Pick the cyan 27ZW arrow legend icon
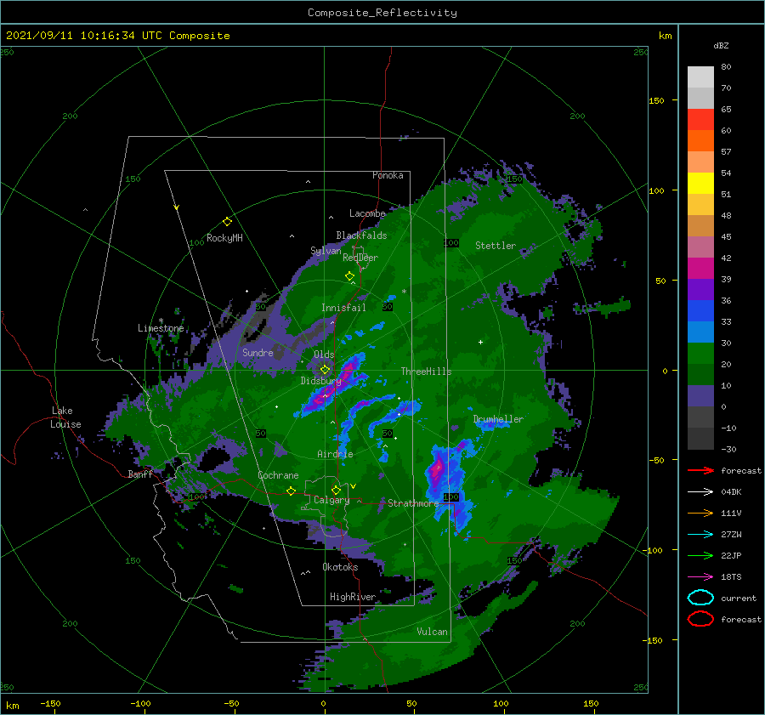 point(700,535)
